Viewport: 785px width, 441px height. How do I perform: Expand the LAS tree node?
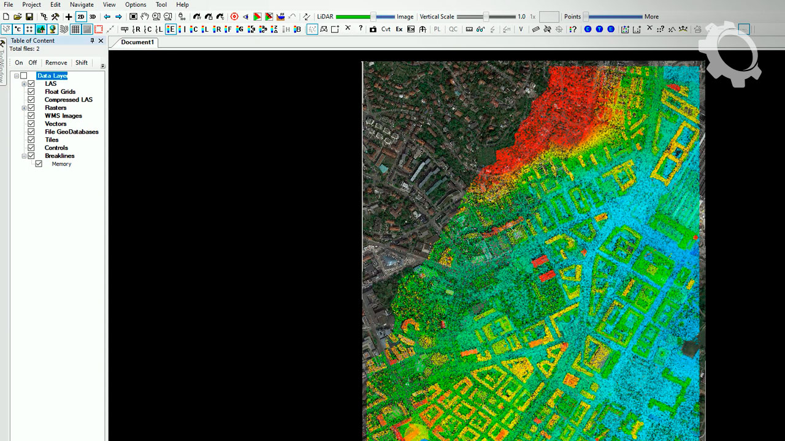tap(24, 84)
